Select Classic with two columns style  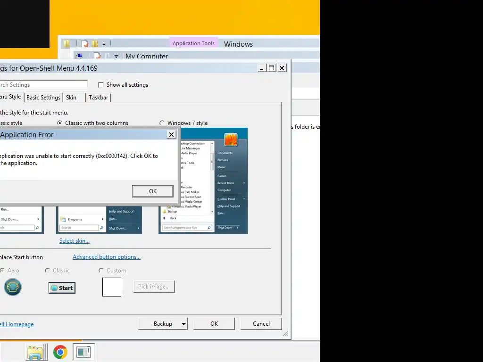coord(60,123)
